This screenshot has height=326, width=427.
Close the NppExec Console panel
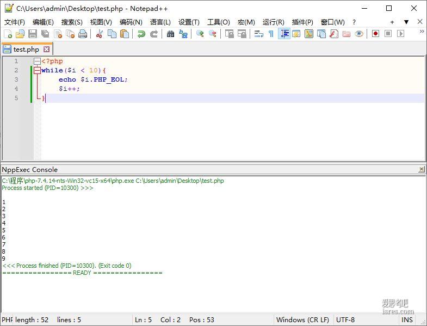[421, 170]
